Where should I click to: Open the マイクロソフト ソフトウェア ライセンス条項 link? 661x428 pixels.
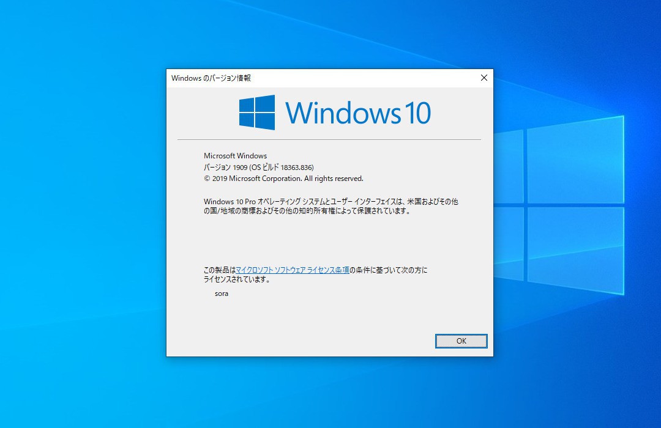[292, 270]
